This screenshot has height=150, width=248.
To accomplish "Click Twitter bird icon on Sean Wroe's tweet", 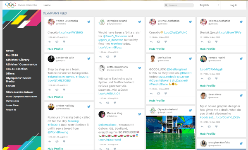I will click(241, 95).
